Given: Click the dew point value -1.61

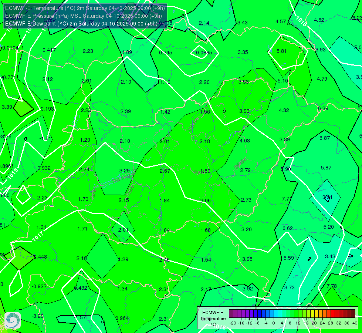Looking at the screenshot, I should tap(45, 138).
